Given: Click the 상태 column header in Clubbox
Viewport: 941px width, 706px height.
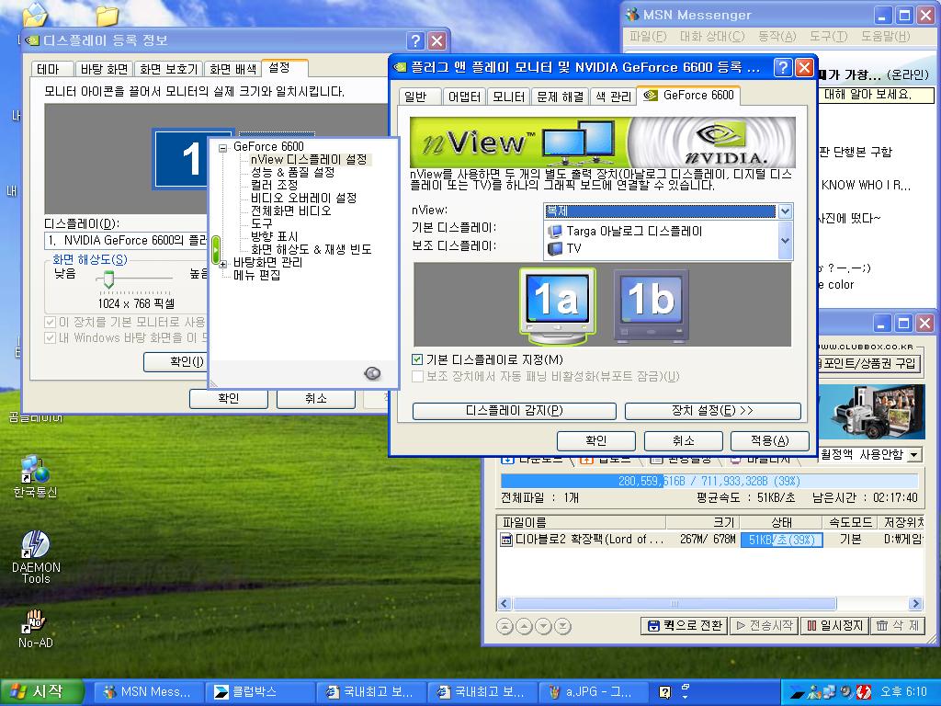Looking at the screenshot, I should click(x=780, y=522).
